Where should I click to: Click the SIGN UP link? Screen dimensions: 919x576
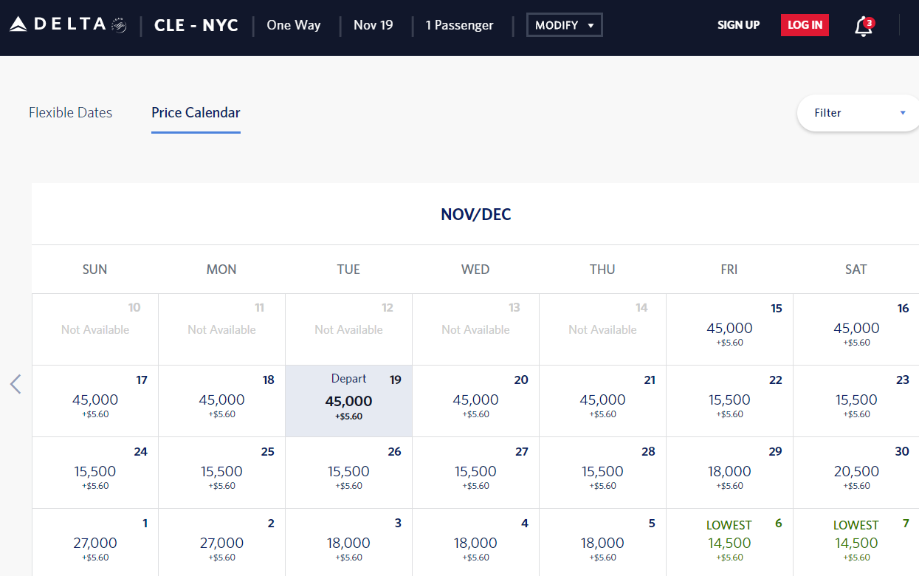tap(738, 25)
